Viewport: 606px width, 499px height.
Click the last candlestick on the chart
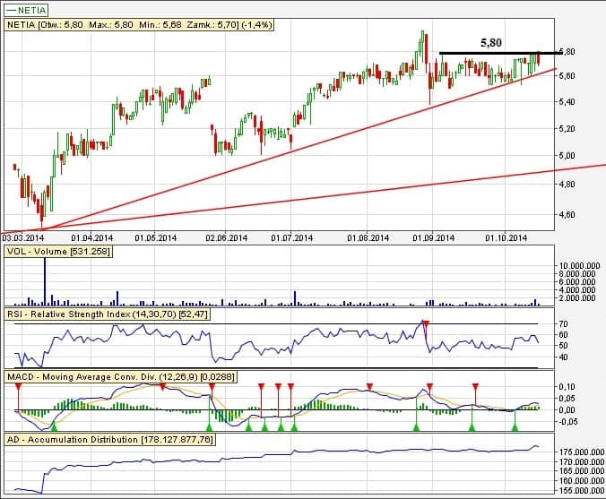point(538,58)
